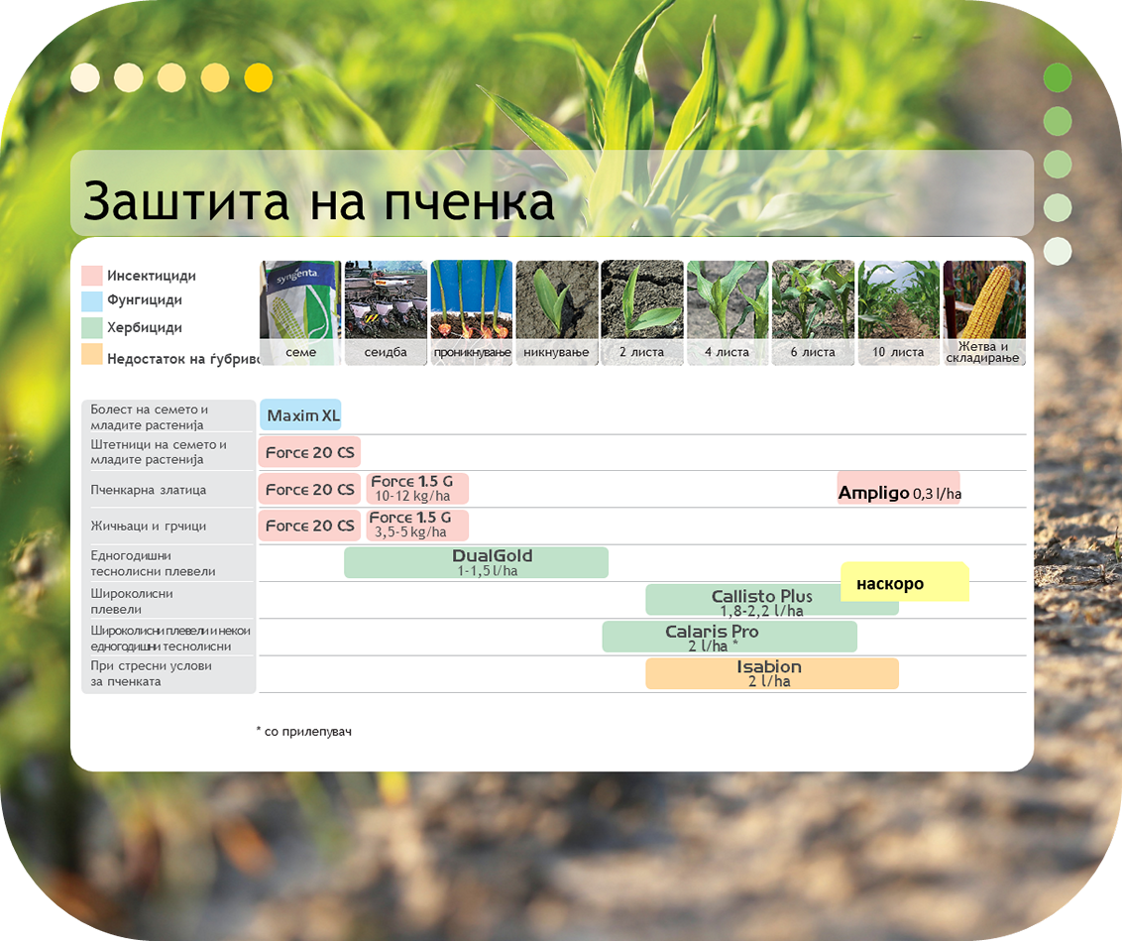Click the DualGold 1-1,5 l/ha bar
This screenshot has height=941, width=1122.
tap(477, 562)
